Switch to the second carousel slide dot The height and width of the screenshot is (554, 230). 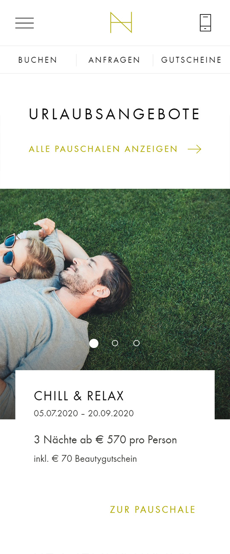click(115, 343)
